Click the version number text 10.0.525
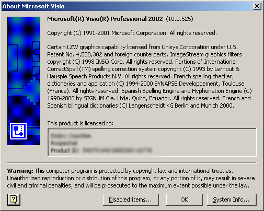The width and height of the screenshot is (264, 211). click(179, 19)
